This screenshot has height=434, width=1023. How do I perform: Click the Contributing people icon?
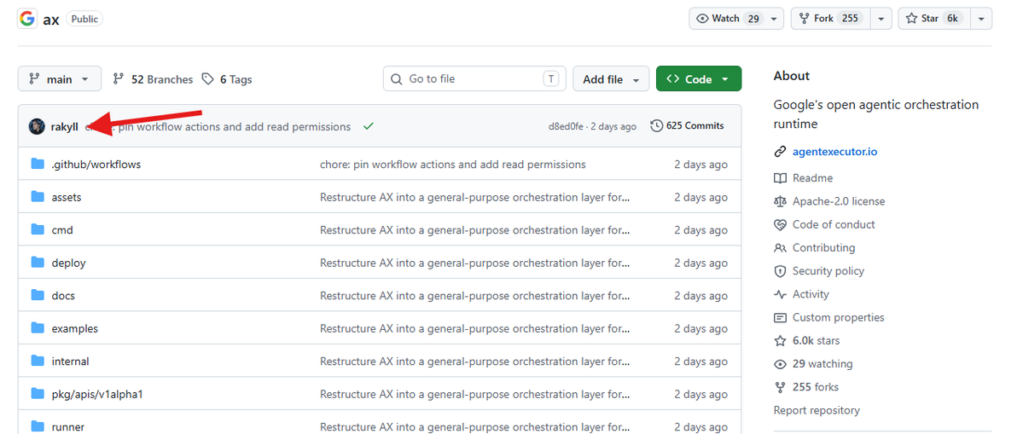[780, 247]
